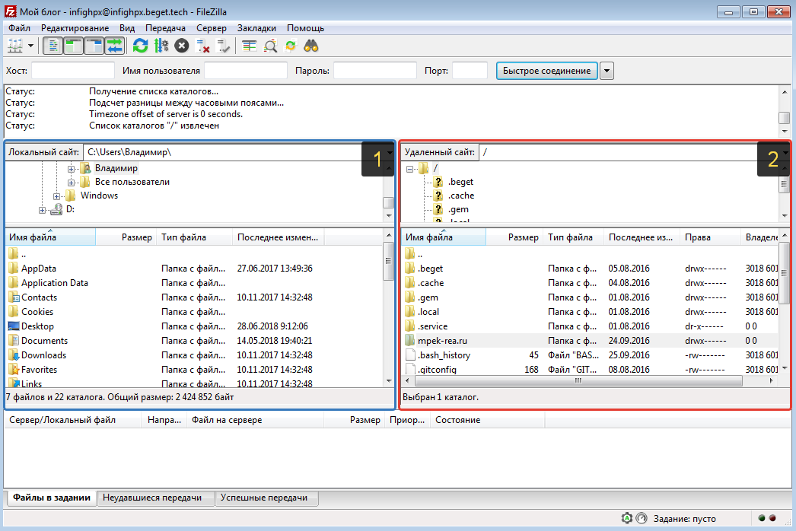Open the quick connect history dropdown arrow
The height and width of the screenshot is (531, 796).
607,71
